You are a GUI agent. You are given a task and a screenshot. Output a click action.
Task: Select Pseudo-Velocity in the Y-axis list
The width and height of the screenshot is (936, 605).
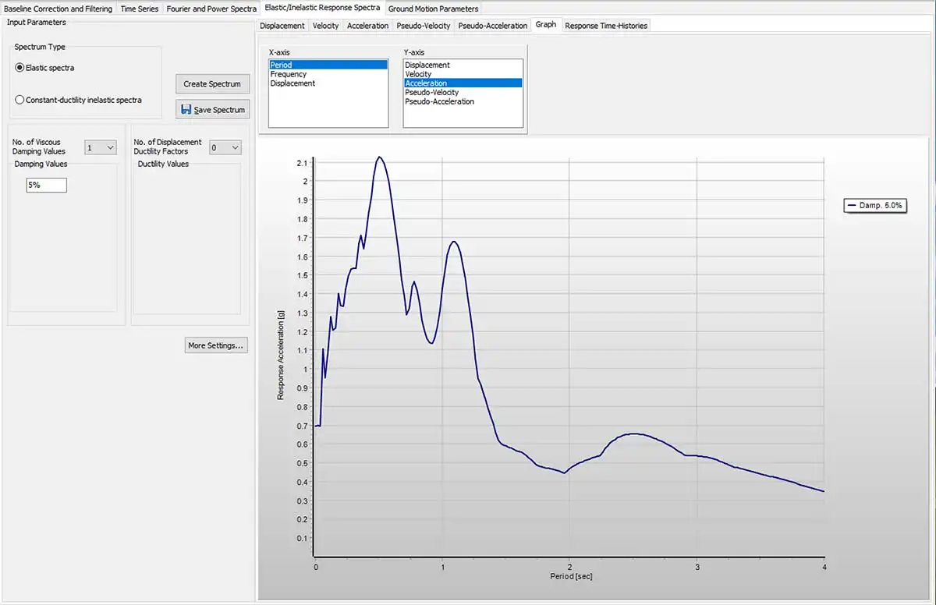pos(433,93)
